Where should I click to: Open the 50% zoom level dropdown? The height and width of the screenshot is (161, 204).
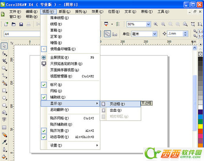click(x=148, y=24)
